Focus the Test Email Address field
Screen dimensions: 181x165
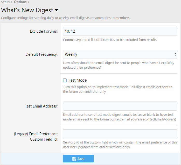[x=120, y=106]
